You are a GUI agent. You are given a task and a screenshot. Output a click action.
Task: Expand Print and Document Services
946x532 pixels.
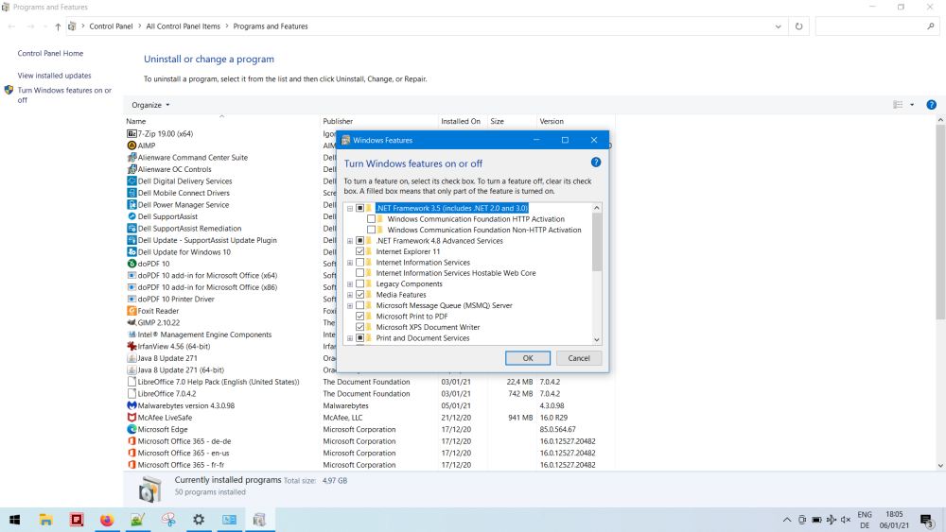point(350,338)
